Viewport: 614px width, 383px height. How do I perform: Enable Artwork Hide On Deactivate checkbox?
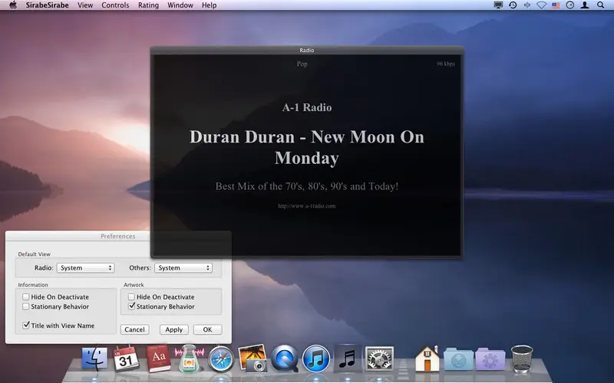click(131, 297)
